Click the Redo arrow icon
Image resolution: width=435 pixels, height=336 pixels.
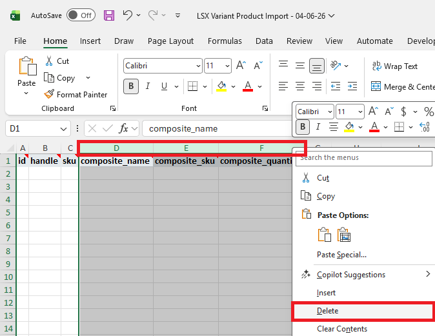click(153, 15)
